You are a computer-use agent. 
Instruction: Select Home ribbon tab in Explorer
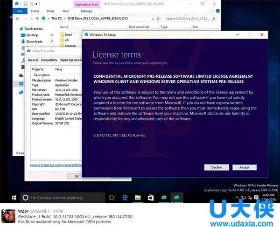[x=35, y=11]
